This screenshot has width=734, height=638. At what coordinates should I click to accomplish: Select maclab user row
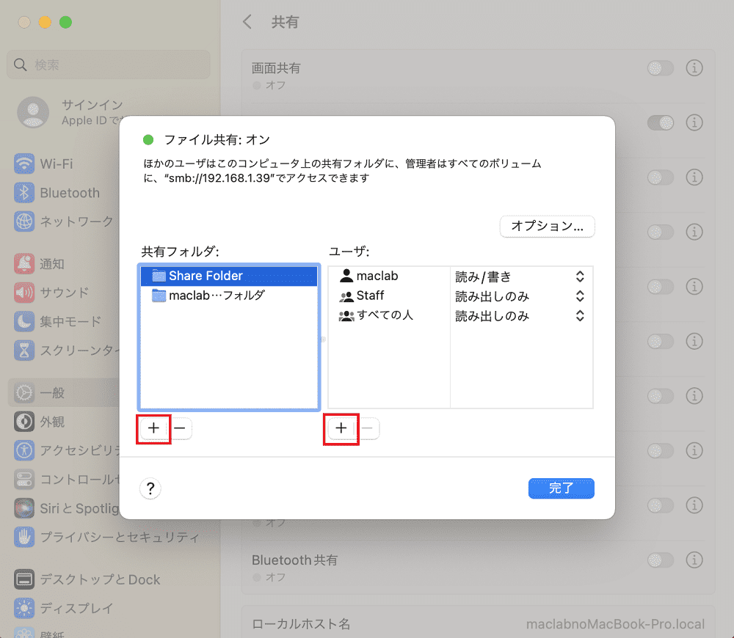point(389,276)
